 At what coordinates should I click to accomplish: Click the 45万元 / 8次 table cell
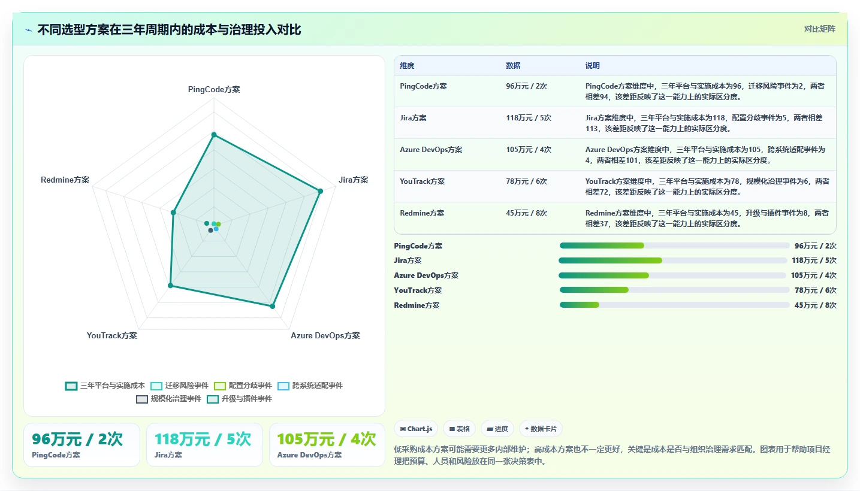[526, 213]
